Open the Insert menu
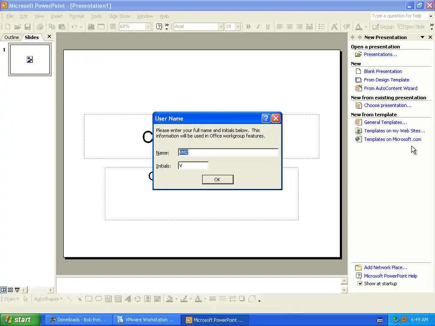Screen dimensions: 435x326 [56, 16]
